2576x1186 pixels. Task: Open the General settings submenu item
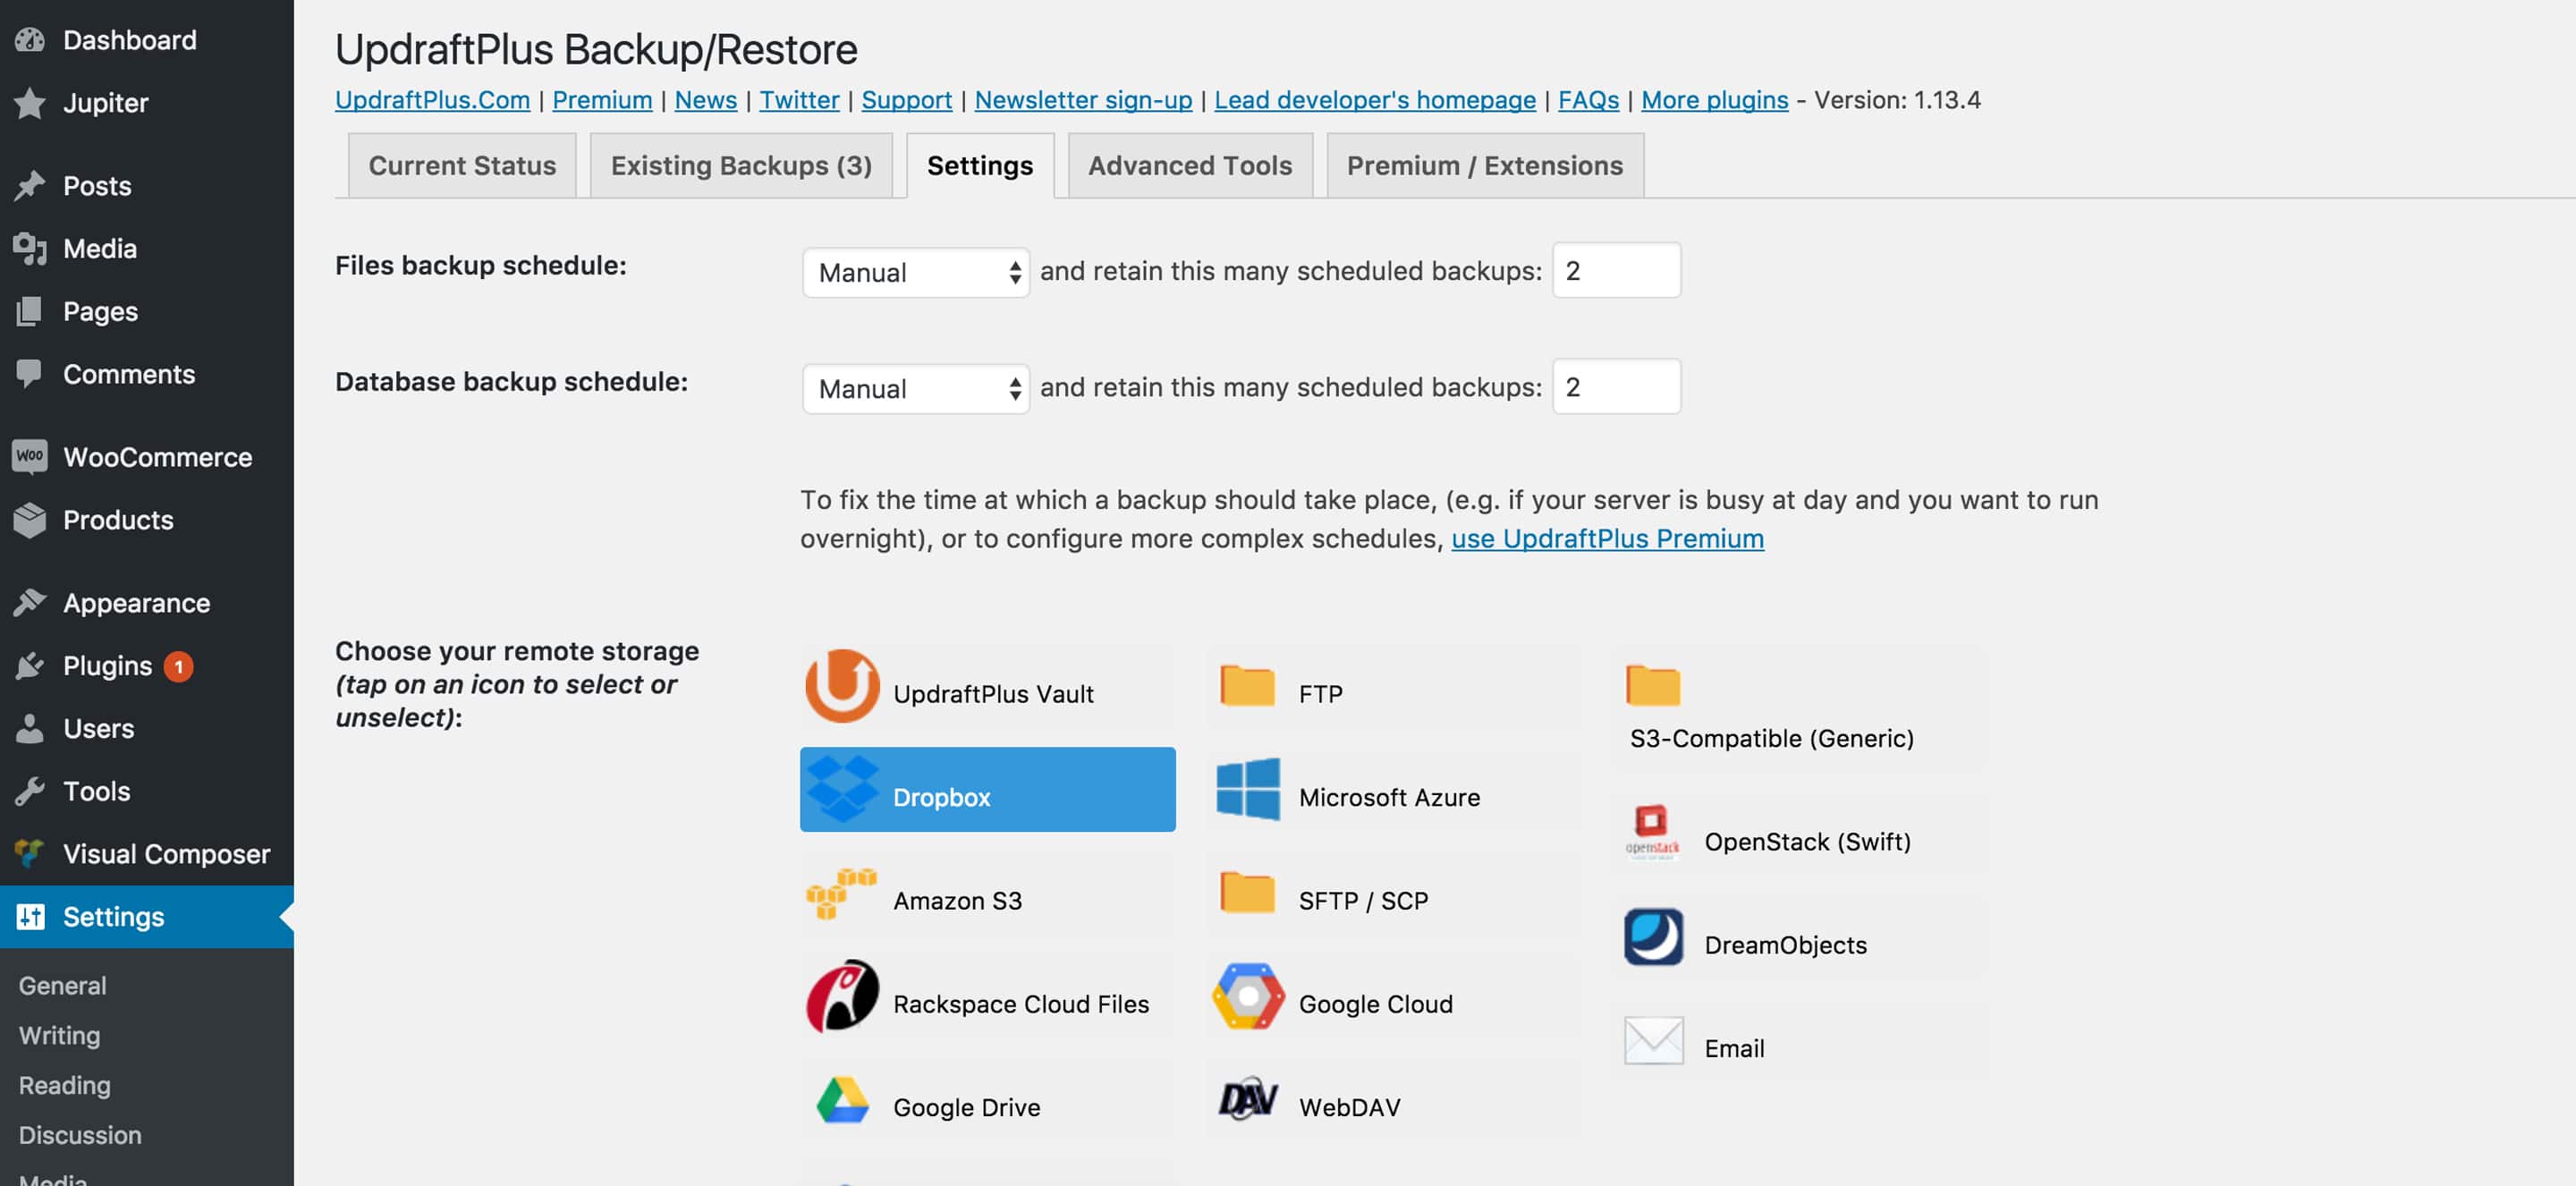click(x=62, y=985)
